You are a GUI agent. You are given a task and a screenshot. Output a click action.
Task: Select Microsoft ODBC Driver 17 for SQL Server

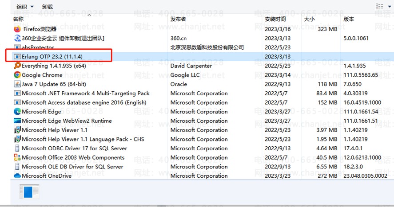click(x=75, y=148)
